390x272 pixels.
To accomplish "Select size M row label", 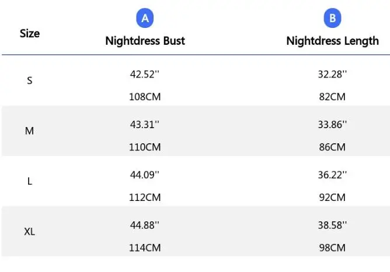I will [30, 131].
